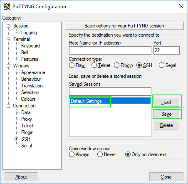Open the Window category
Screen dimensions: 188x184
pos(21,66)
